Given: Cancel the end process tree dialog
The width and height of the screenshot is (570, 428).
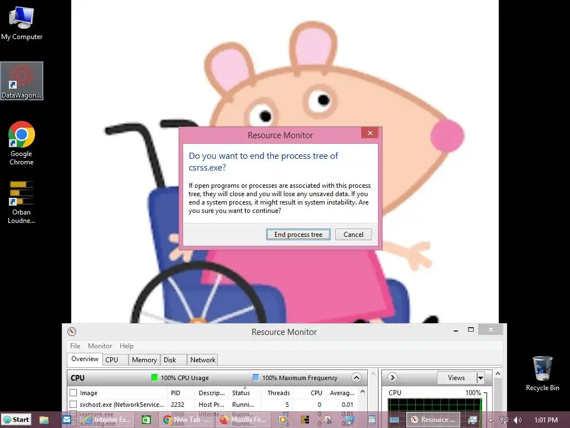Looking at the screenshot, I should click(353, 235).
